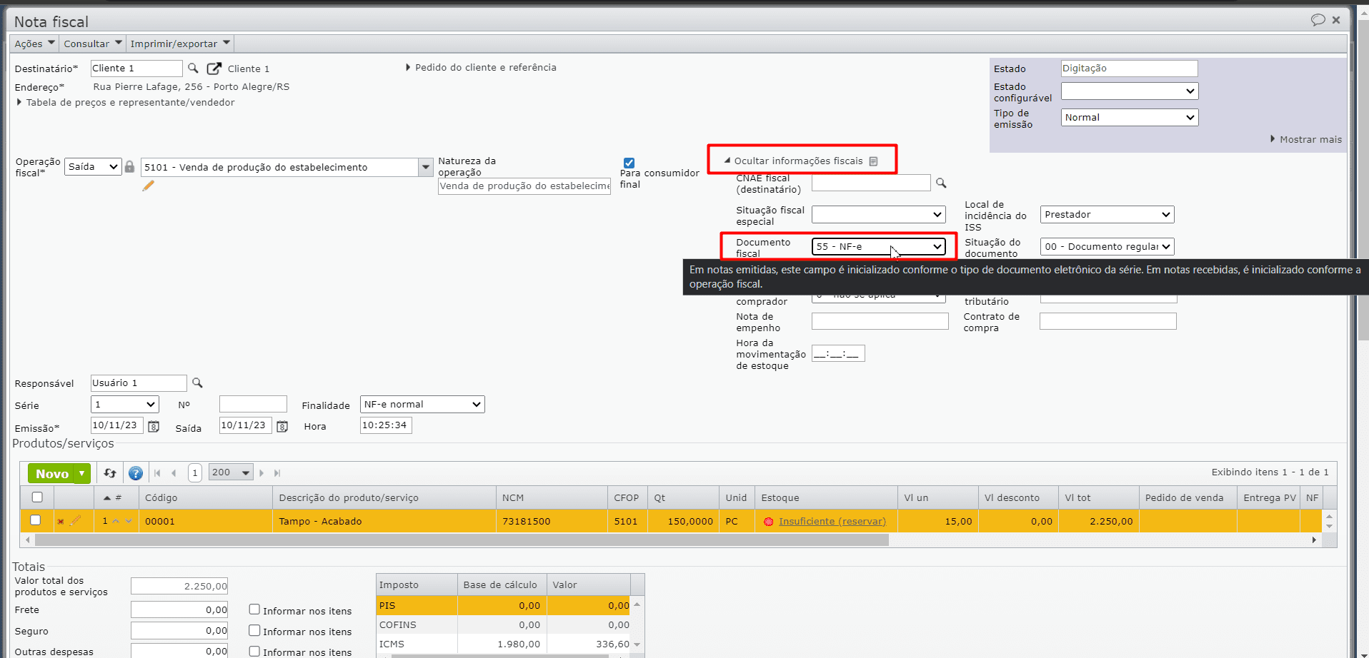Click the Destinatário input field
The width and height of the screenshot is (1369, 658).
(136, 69)
